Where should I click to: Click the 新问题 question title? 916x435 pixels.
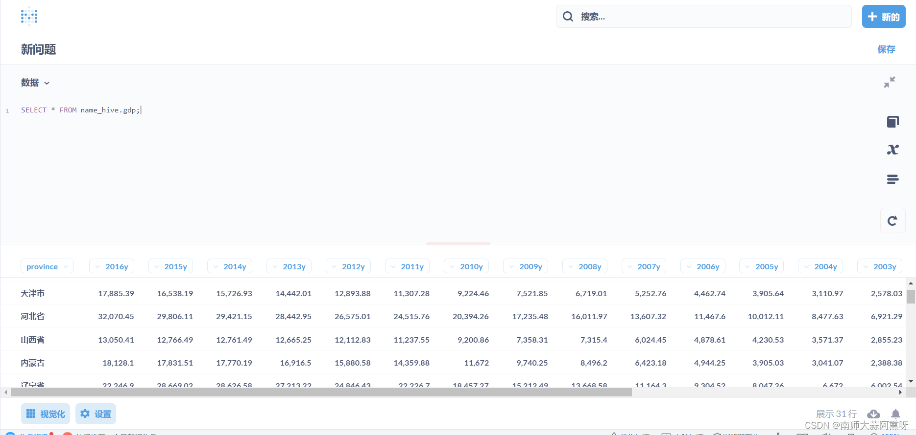point(38,49)
